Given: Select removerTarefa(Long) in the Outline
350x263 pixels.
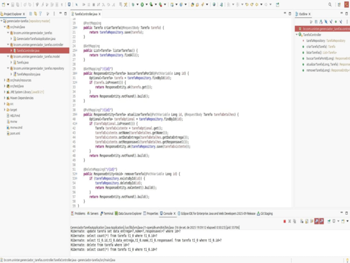Looking at the screenshot, I should pos(317,69).
